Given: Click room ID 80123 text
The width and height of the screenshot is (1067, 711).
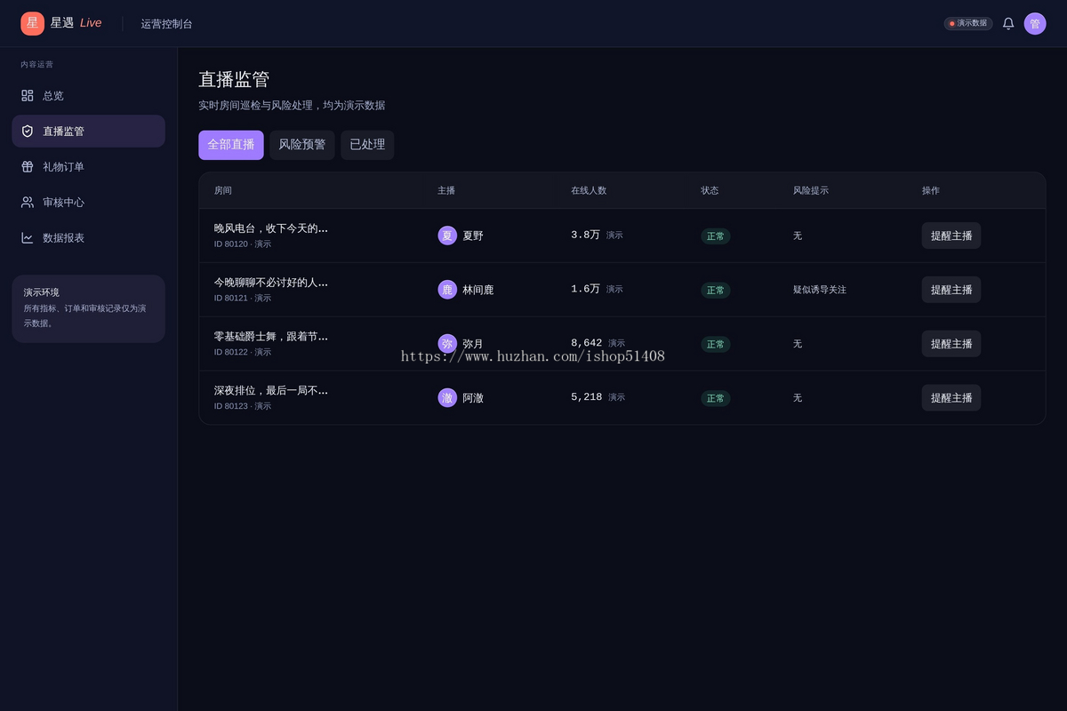Looking at the screenshot, I should click(x=243, y=406).
